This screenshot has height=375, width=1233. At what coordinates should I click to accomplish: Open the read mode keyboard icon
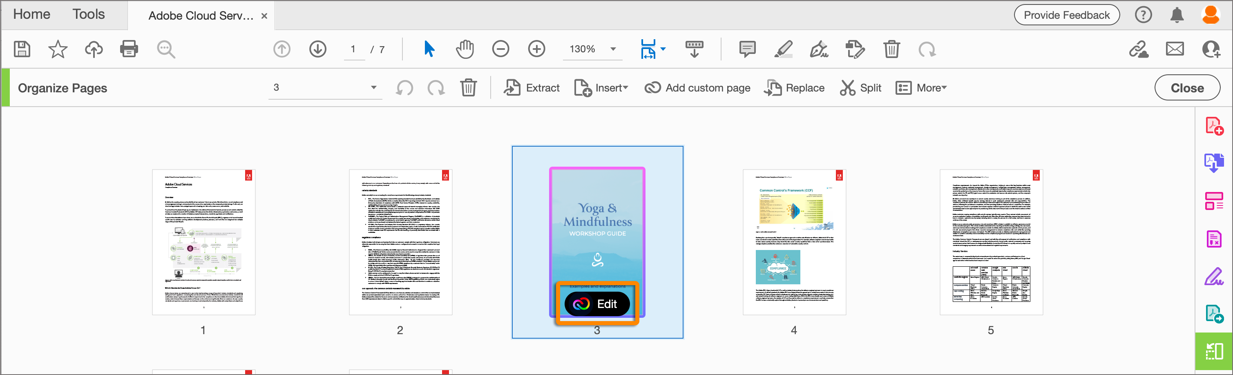click(x=694, y=49)
